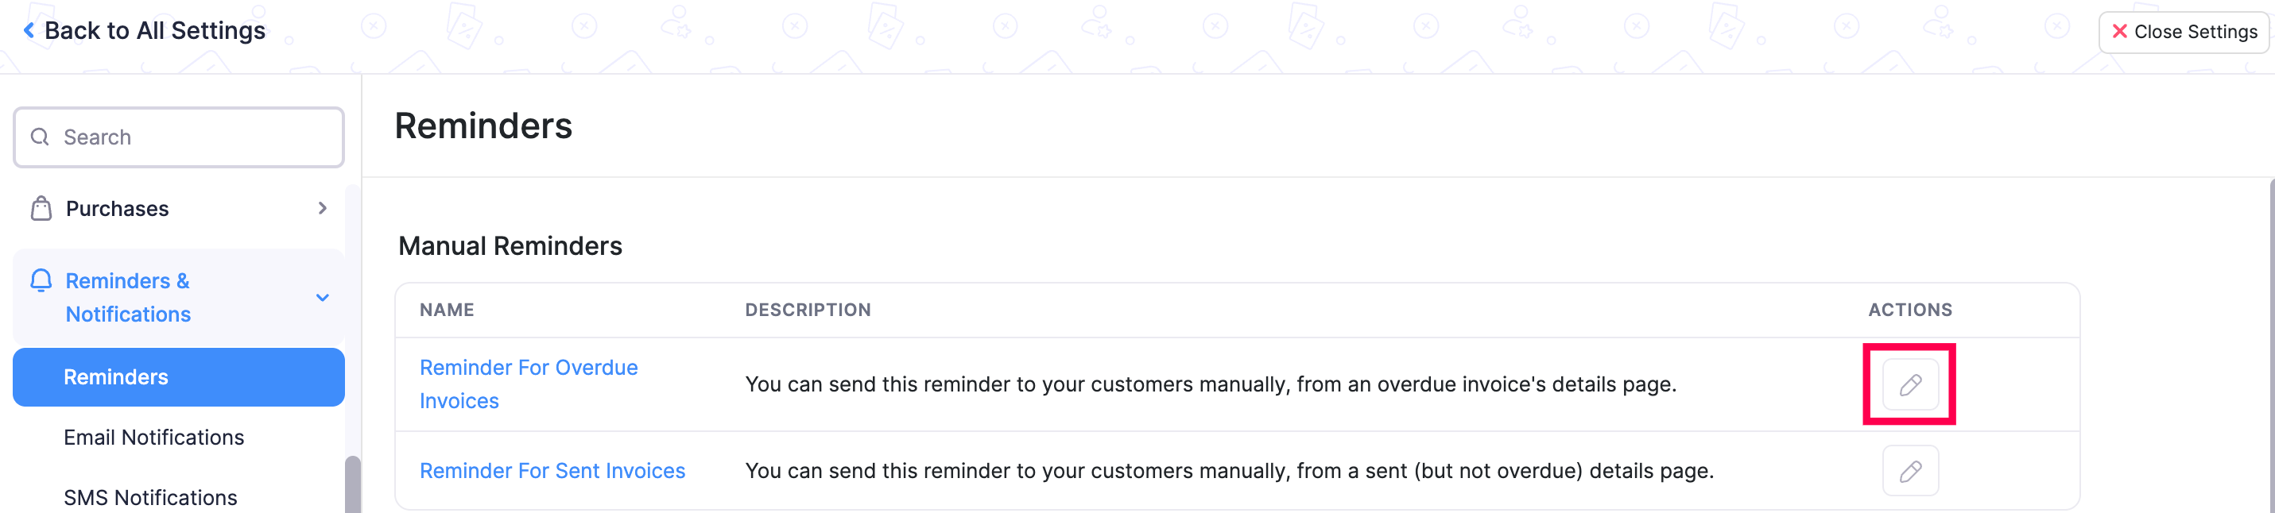The height and width of the screenshot is (513, 2275).
Task: Click the red X icon on Close Settings
Action: click(2121, 31)
